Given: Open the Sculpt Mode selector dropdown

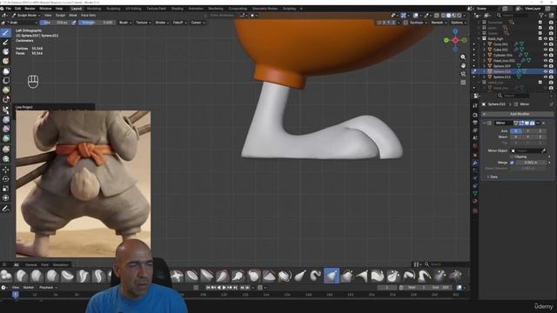Looking at the screenshot, I should (x=26, y=16).
